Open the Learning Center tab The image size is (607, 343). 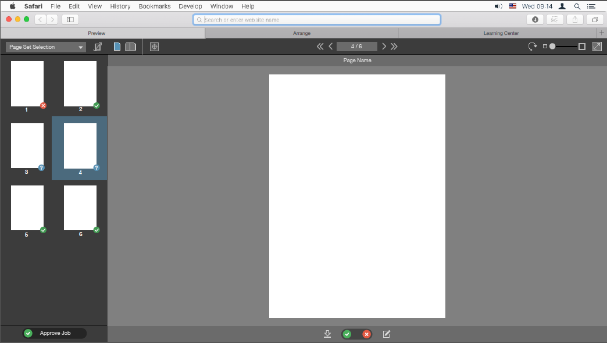tap(501, 33)
